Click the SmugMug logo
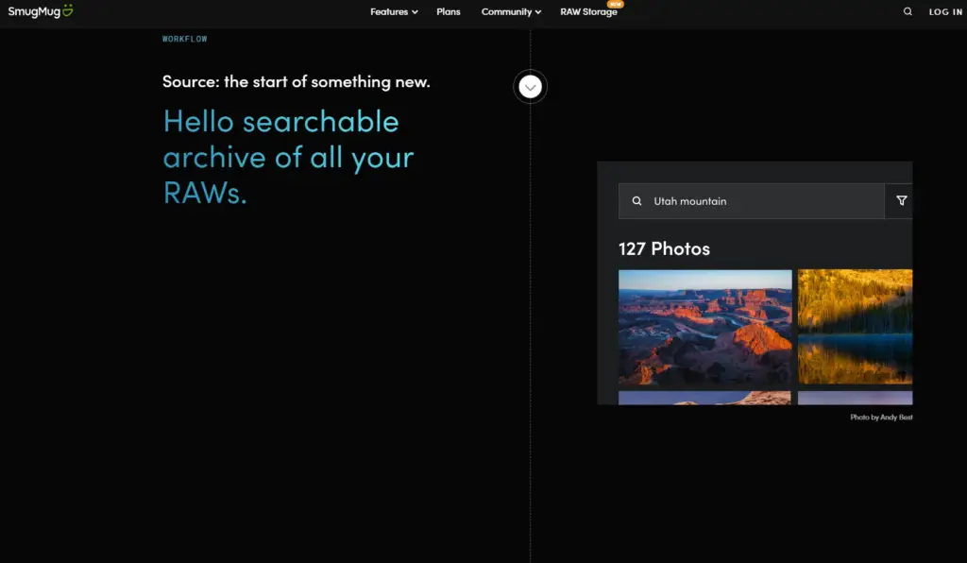967x563 pixels. pos(40,11)
